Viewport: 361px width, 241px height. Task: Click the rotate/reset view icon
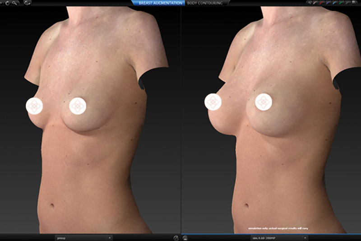[7, 3]
